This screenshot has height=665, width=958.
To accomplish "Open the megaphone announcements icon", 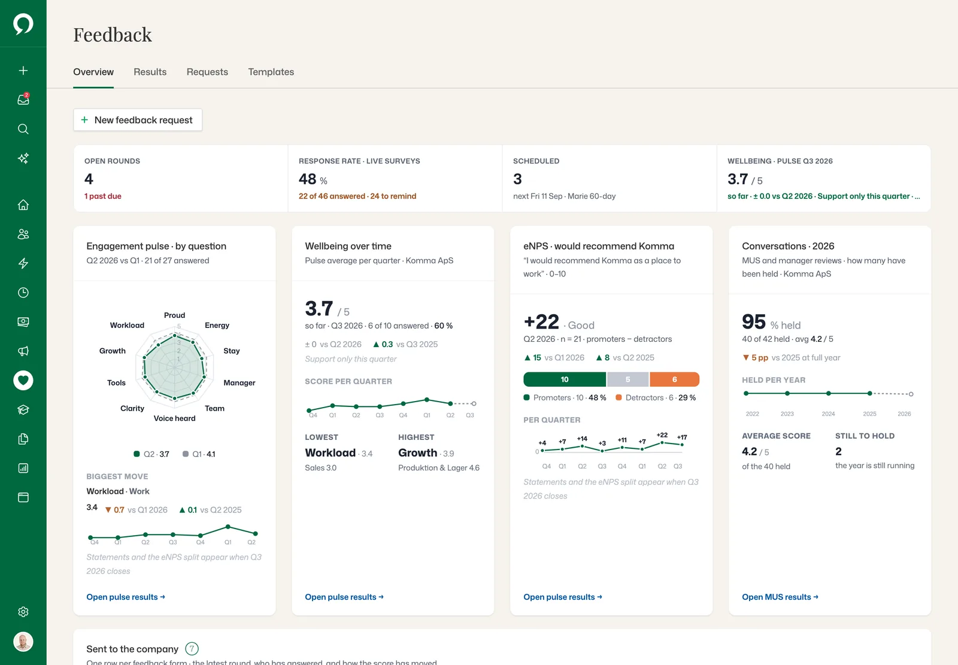I will (23, 351).
